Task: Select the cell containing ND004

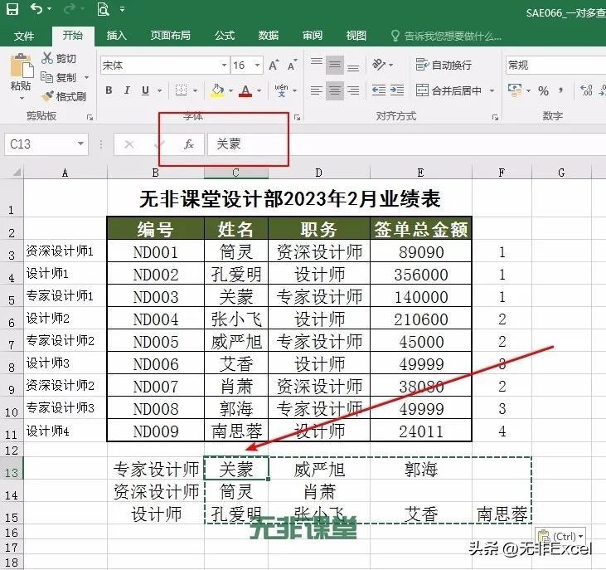Action: coord(156,319)
